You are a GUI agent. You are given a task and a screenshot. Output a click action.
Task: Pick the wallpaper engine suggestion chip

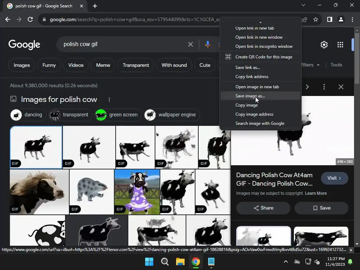pyautogui.click(x=172, y=115)
